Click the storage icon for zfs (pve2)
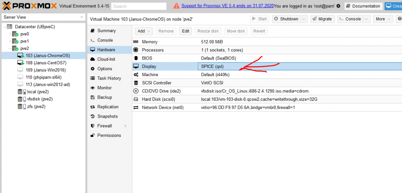This screenshot has height=193, width=402. click(x=22, y=106)
